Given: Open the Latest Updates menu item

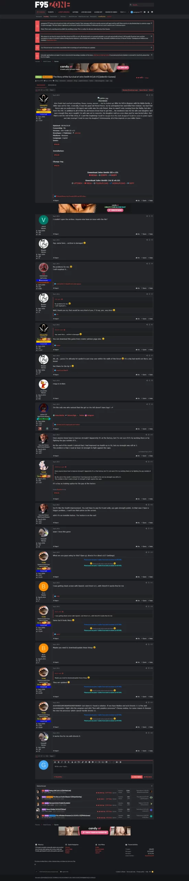Looking at the screenshot, I should coord(64,12).
